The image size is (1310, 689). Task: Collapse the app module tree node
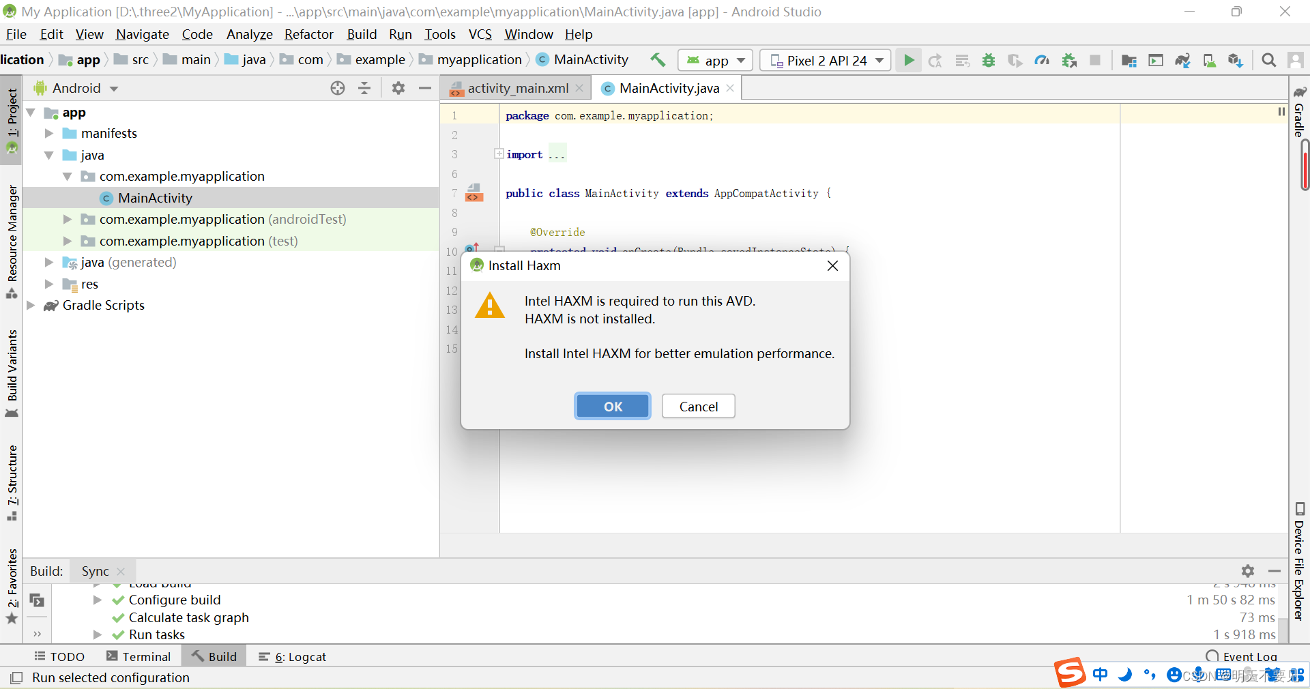point(31,112)
